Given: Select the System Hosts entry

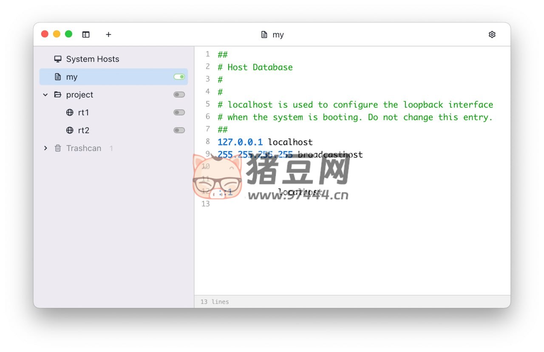Looking at the screenshot, I should click(92, 59).
